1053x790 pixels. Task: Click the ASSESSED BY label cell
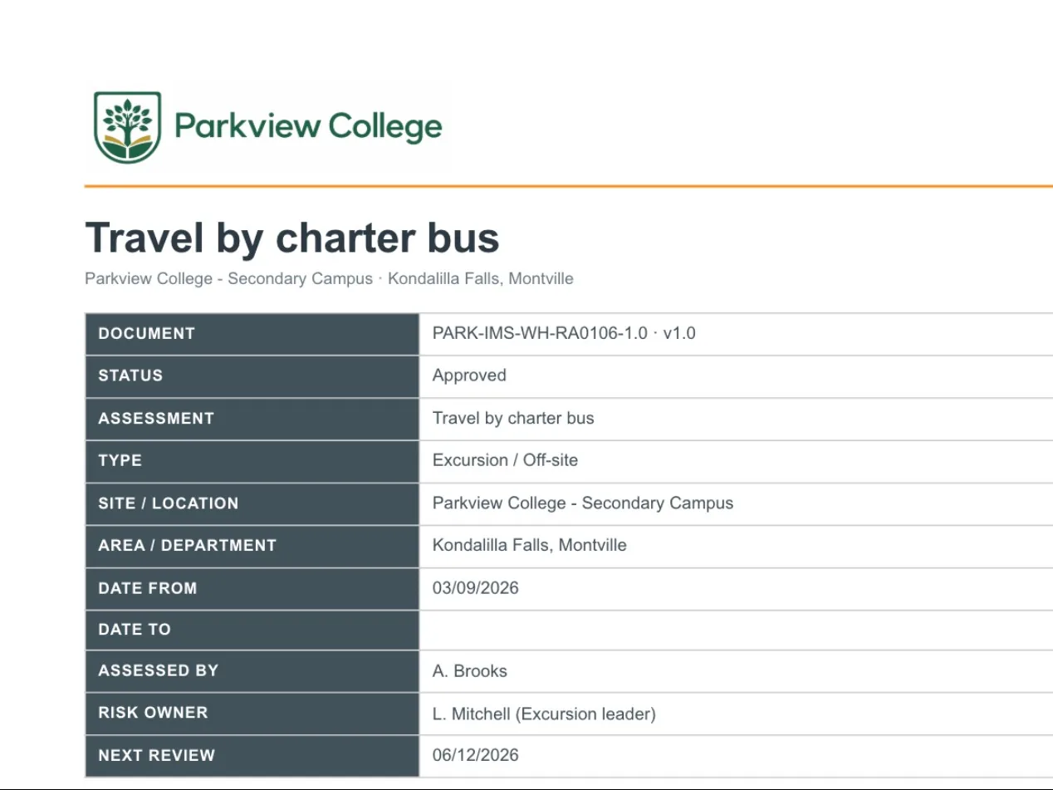coord(252,671)
